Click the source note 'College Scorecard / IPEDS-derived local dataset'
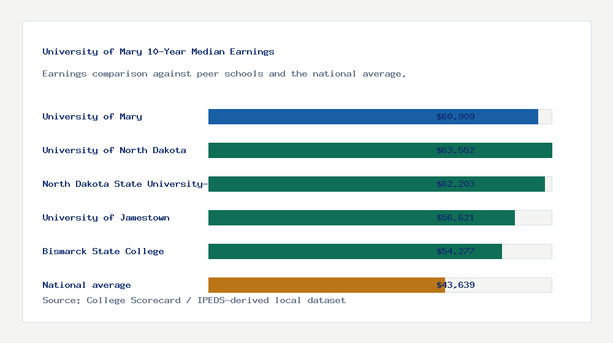This screenshot has height=343, width=613. 216,300
